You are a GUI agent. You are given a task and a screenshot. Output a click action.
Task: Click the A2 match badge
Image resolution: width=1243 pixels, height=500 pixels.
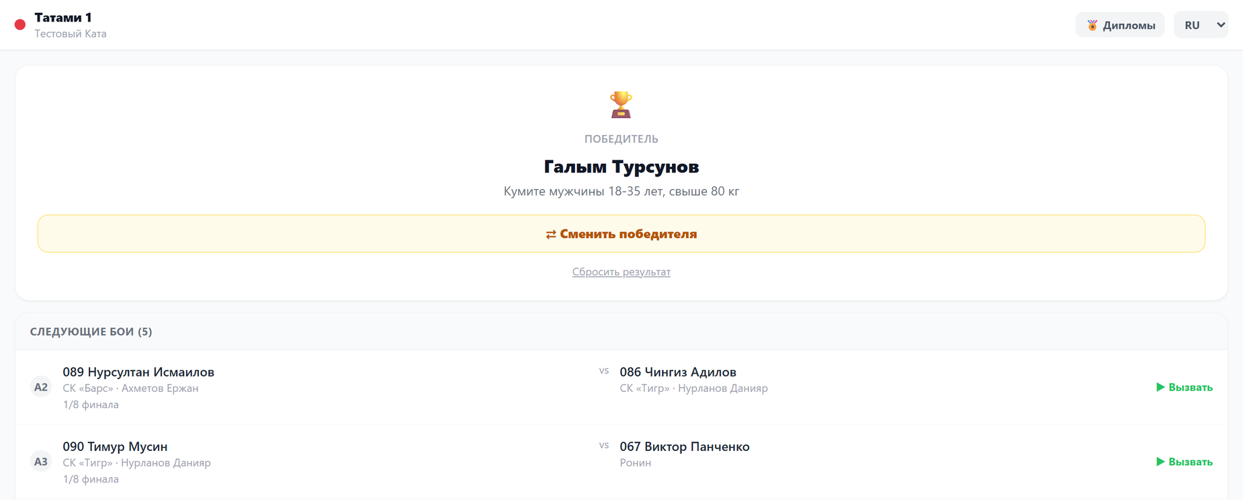click(x=41, y=387)
